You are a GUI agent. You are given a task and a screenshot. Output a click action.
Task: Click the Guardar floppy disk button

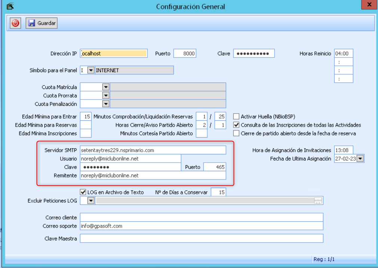click(42, 23)
